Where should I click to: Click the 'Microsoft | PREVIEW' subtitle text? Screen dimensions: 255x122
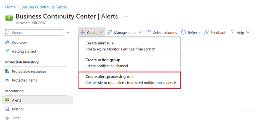[31, 23]
